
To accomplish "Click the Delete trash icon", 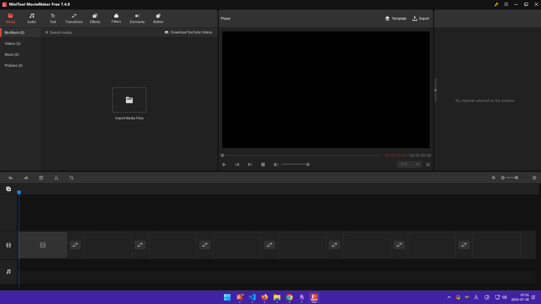I will pos(41,178).
